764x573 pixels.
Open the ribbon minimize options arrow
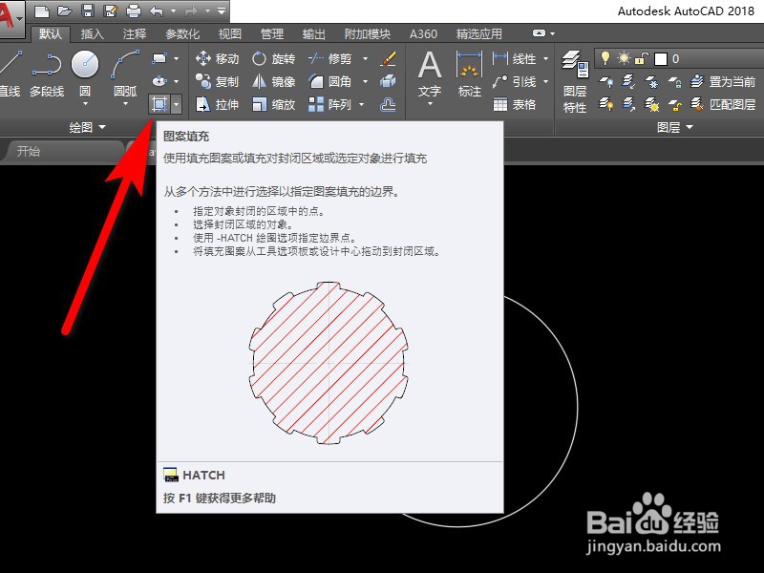(553, 33)
